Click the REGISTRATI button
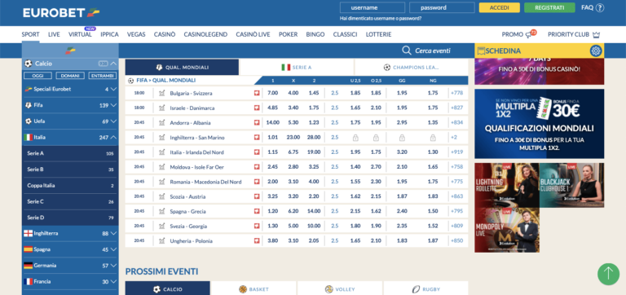Image resolution: width=626 pixels, height=295 pixels. point(549,7)
